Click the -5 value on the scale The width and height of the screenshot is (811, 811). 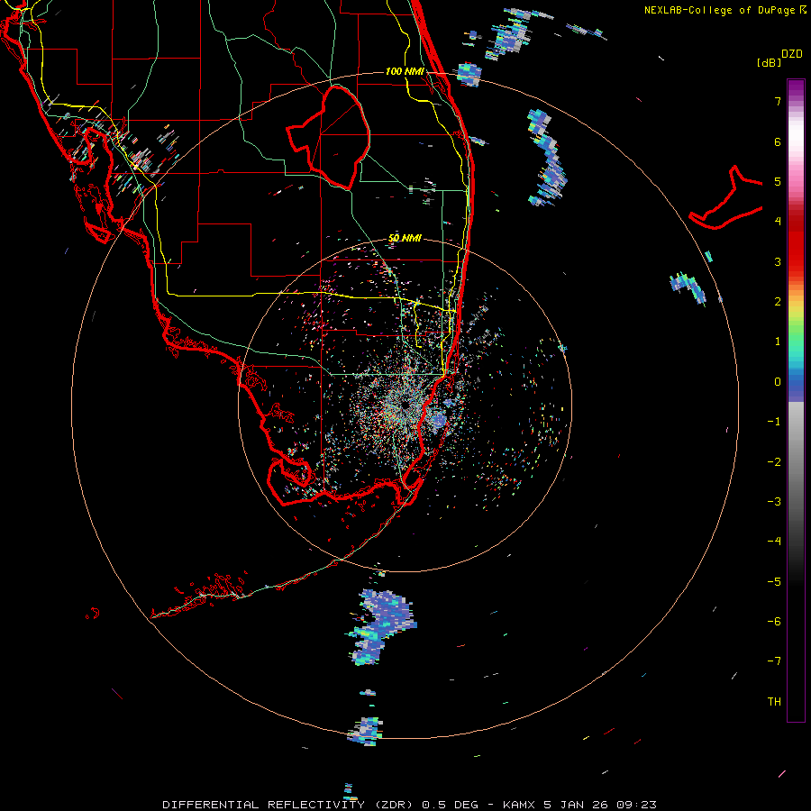pyautogui.click(x=774, y=582)
